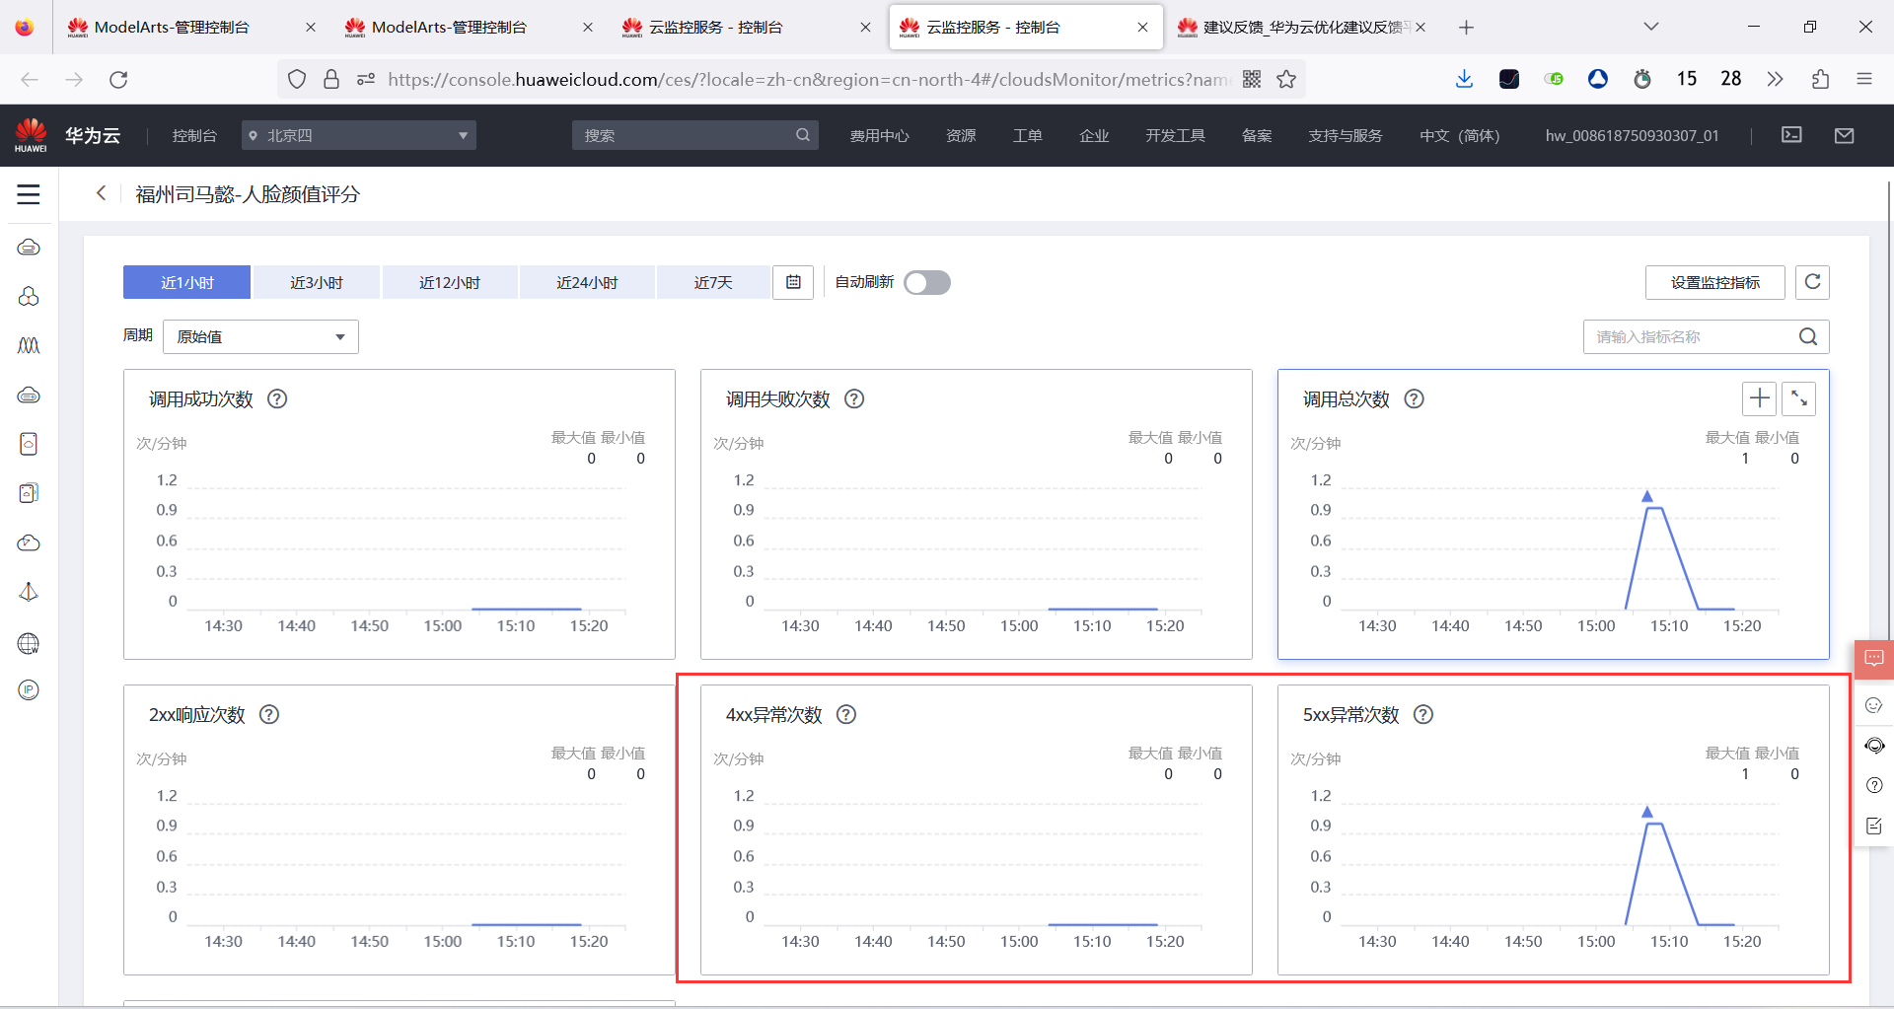This screenshot has width=1894, height=1009.
Task: Select the 近3小时 time range tab
Action: (317, 282)
